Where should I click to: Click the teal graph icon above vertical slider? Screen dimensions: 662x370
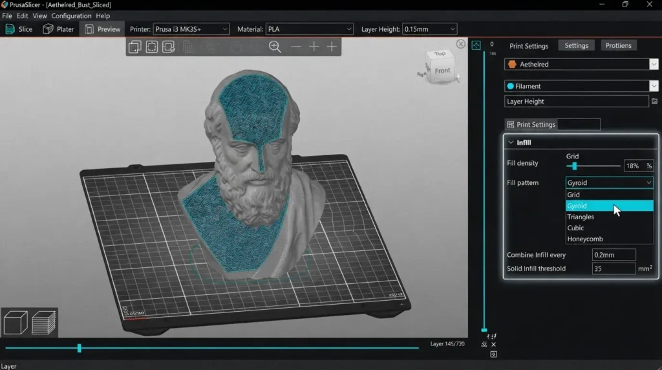pos(476,45)
